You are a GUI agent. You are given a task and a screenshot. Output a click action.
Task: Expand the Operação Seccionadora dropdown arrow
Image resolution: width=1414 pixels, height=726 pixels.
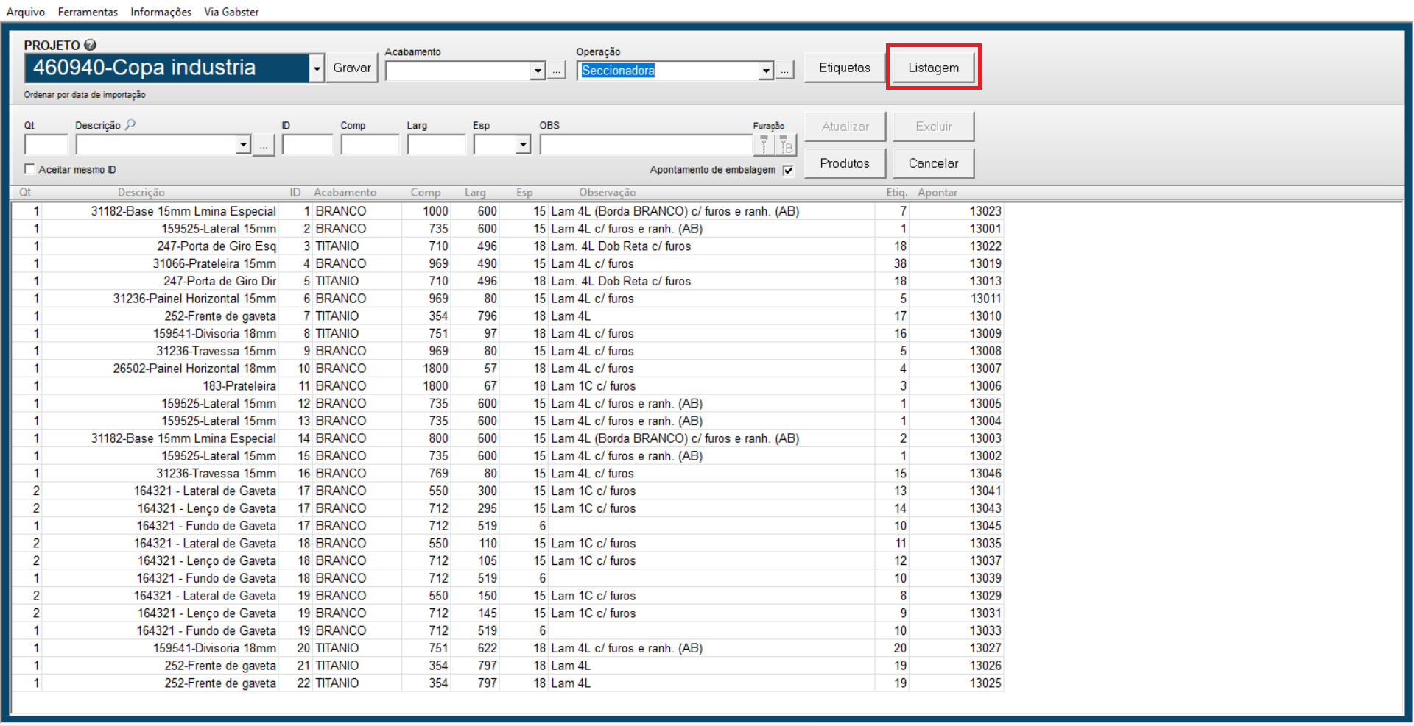coord(766,71)
